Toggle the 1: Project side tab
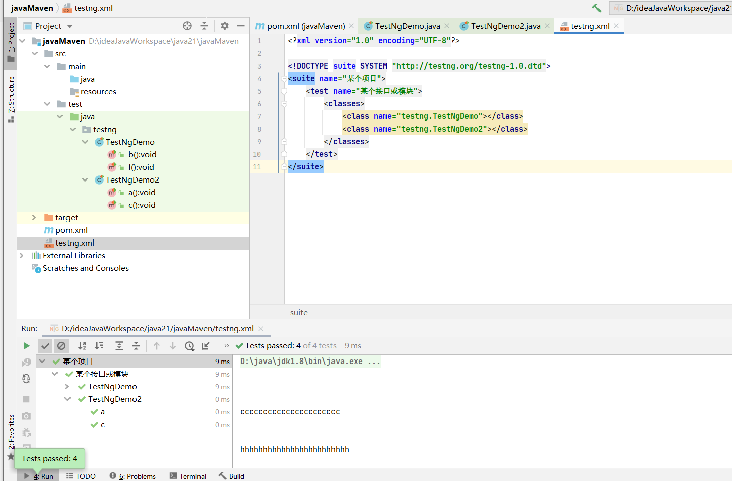 [x=11, y=42]
